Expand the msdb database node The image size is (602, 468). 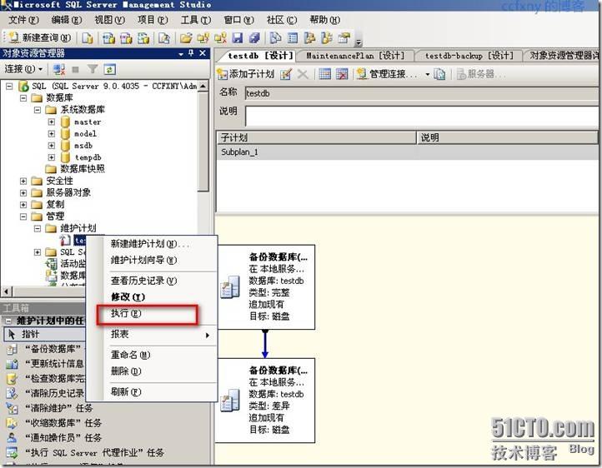(x=52, y=146)
